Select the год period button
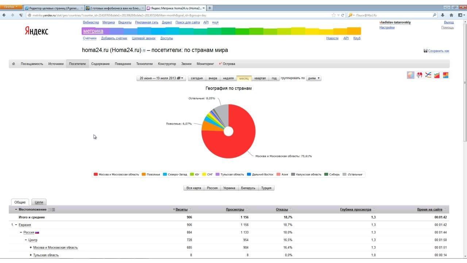 [x=274, y=78]
